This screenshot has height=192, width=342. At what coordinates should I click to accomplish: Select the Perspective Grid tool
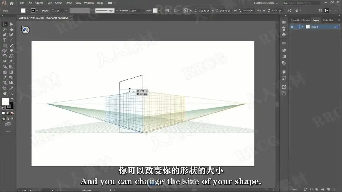click(x=11, y=67)
